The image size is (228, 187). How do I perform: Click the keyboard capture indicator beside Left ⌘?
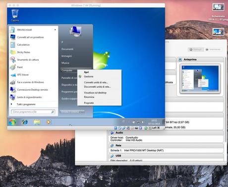pos(150,128)
